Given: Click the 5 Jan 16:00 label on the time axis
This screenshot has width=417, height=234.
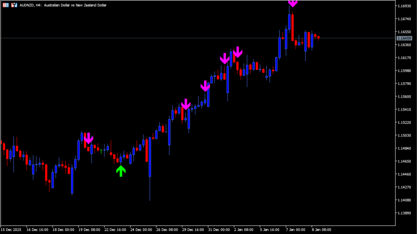Looking at the screenshot, I should click(269, 229).
